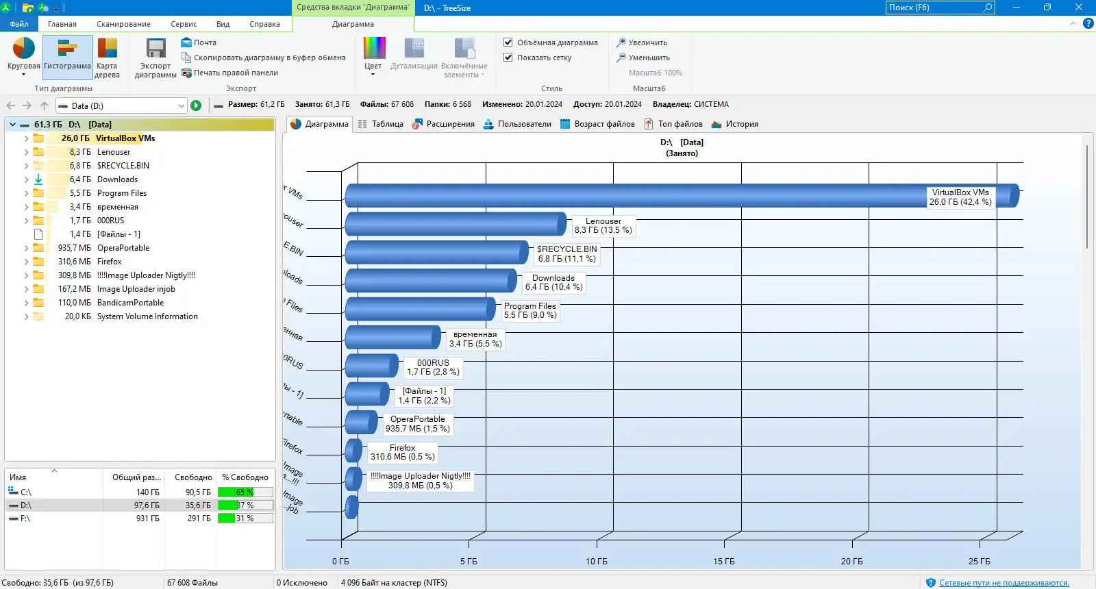1096x589 pixels.
Task: Expand VirtualBox VMs folder
Action: click(26, 138)
